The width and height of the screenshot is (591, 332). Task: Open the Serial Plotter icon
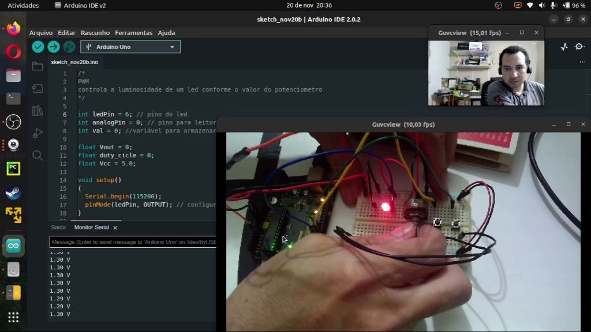point(564,47)
